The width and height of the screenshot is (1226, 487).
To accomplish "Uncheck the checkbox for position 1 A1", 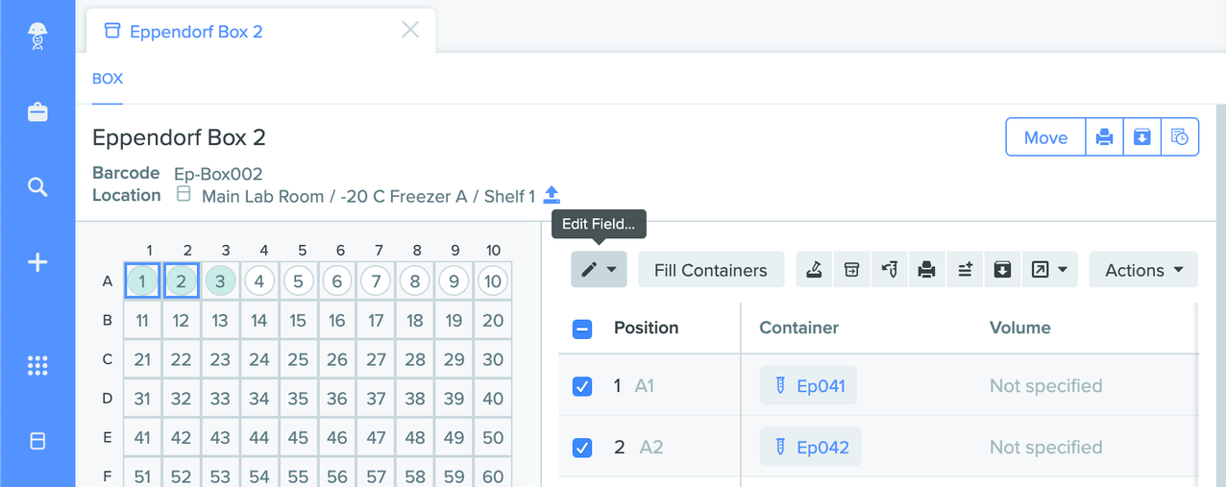I will [x=582, y=386].
